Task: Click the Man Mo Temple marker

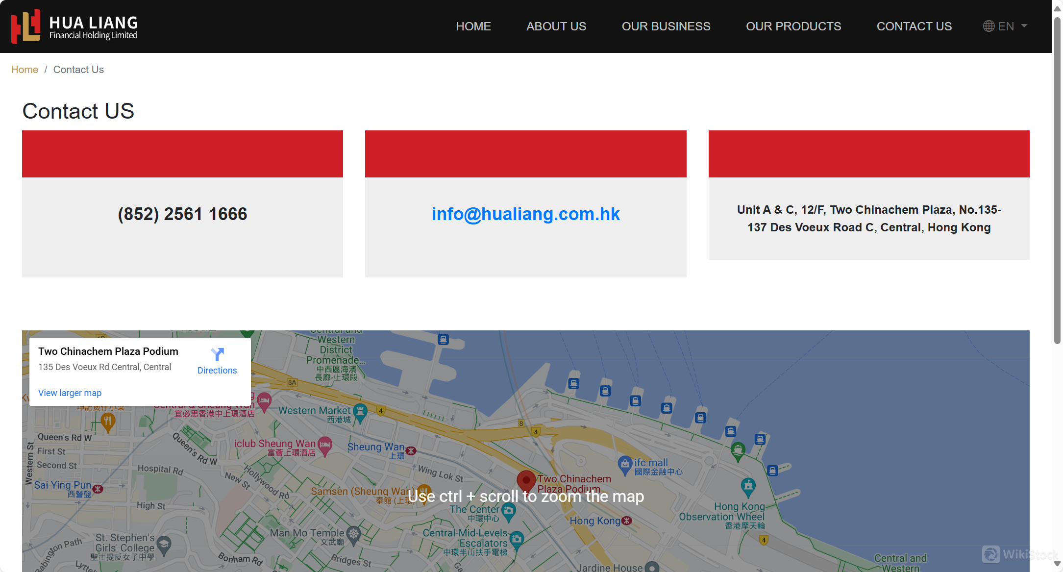Action: [353, 533]
